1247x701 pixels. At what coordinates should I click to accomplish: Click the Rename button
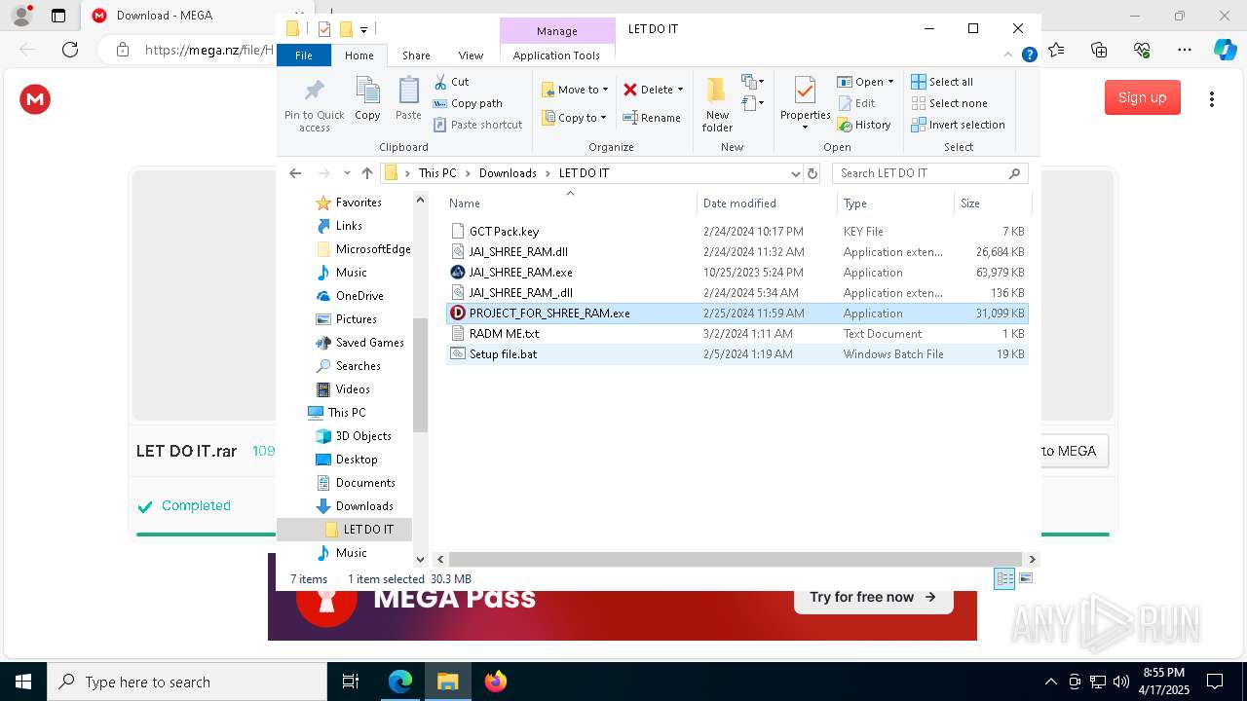pyautogui.click(x=652, y=118)
